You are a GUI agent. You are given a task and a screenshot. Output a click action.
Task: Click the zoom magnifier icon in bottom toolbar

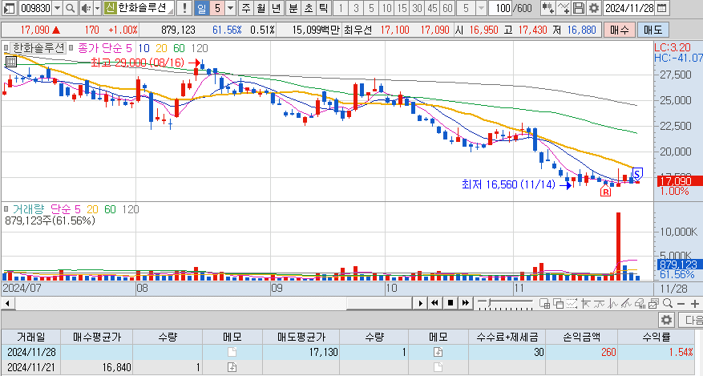668,303
